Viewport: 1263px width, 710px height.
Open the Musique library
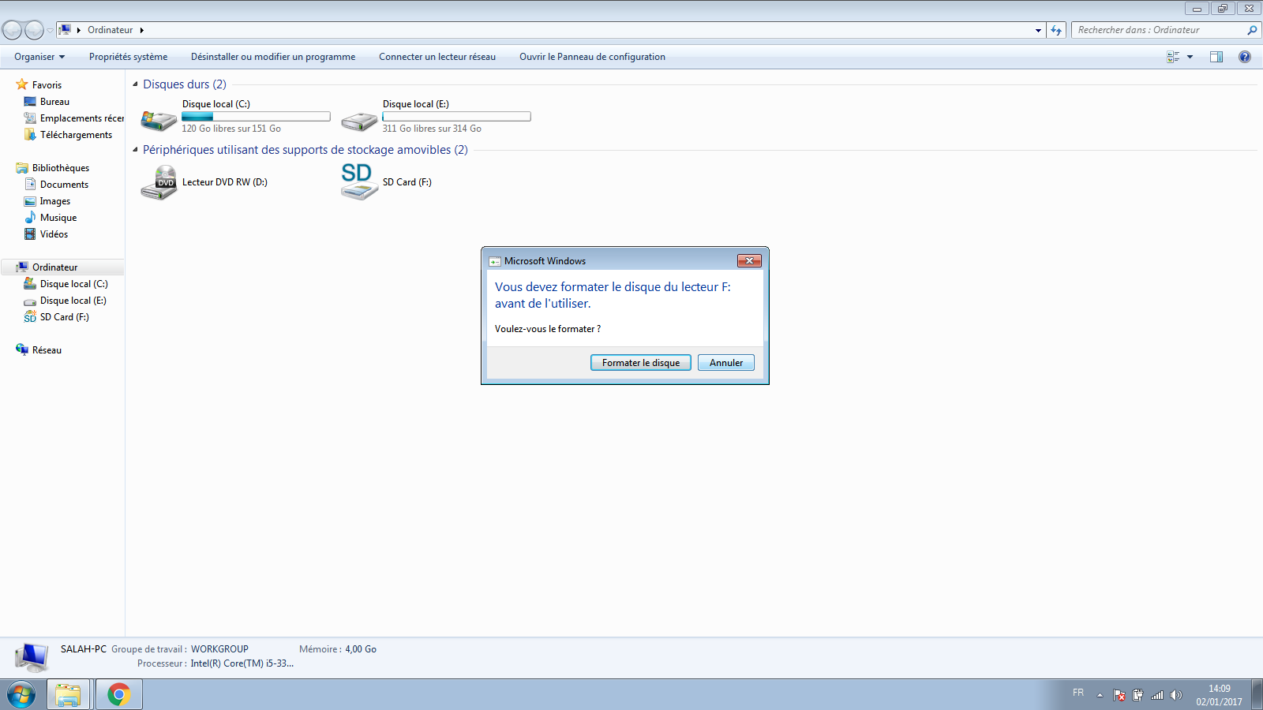click(58, 218)
